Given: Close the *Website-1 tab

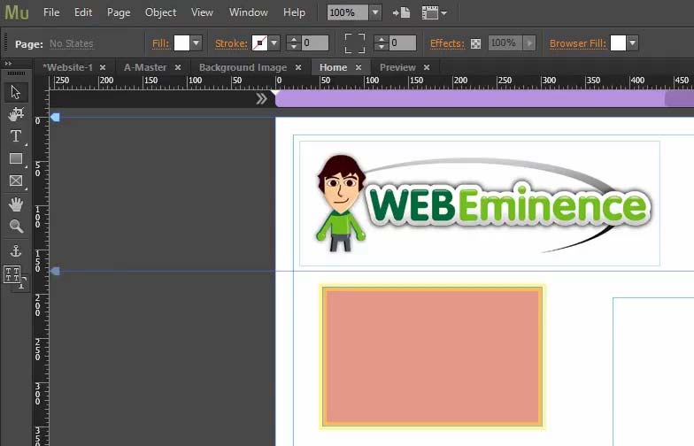Looking at the screenshot, I should [103, 67].
